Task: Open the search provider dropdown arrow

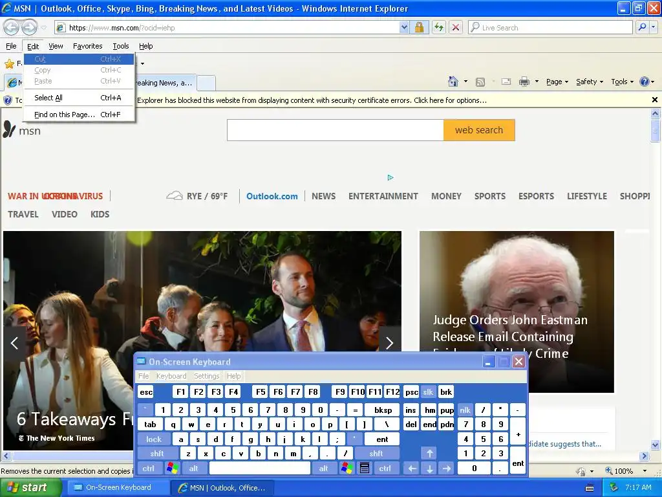Action: [x=653, y=27]
